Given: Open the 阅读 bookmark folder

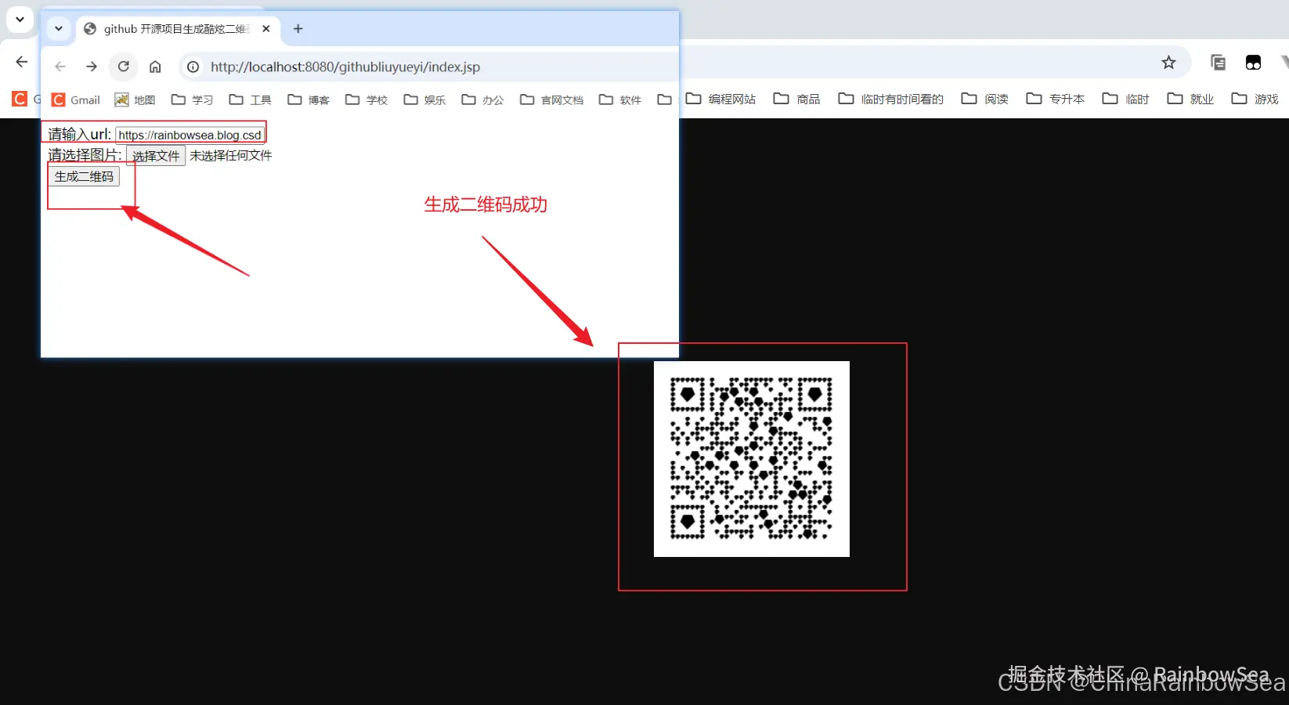Looking at the screenshot, I should [984, 99].
